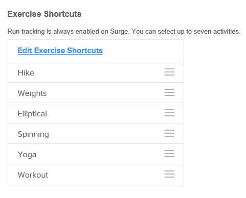Click empty middle of the Weights row
Viewport: 246px width, 198px height.
coord(105,93)
